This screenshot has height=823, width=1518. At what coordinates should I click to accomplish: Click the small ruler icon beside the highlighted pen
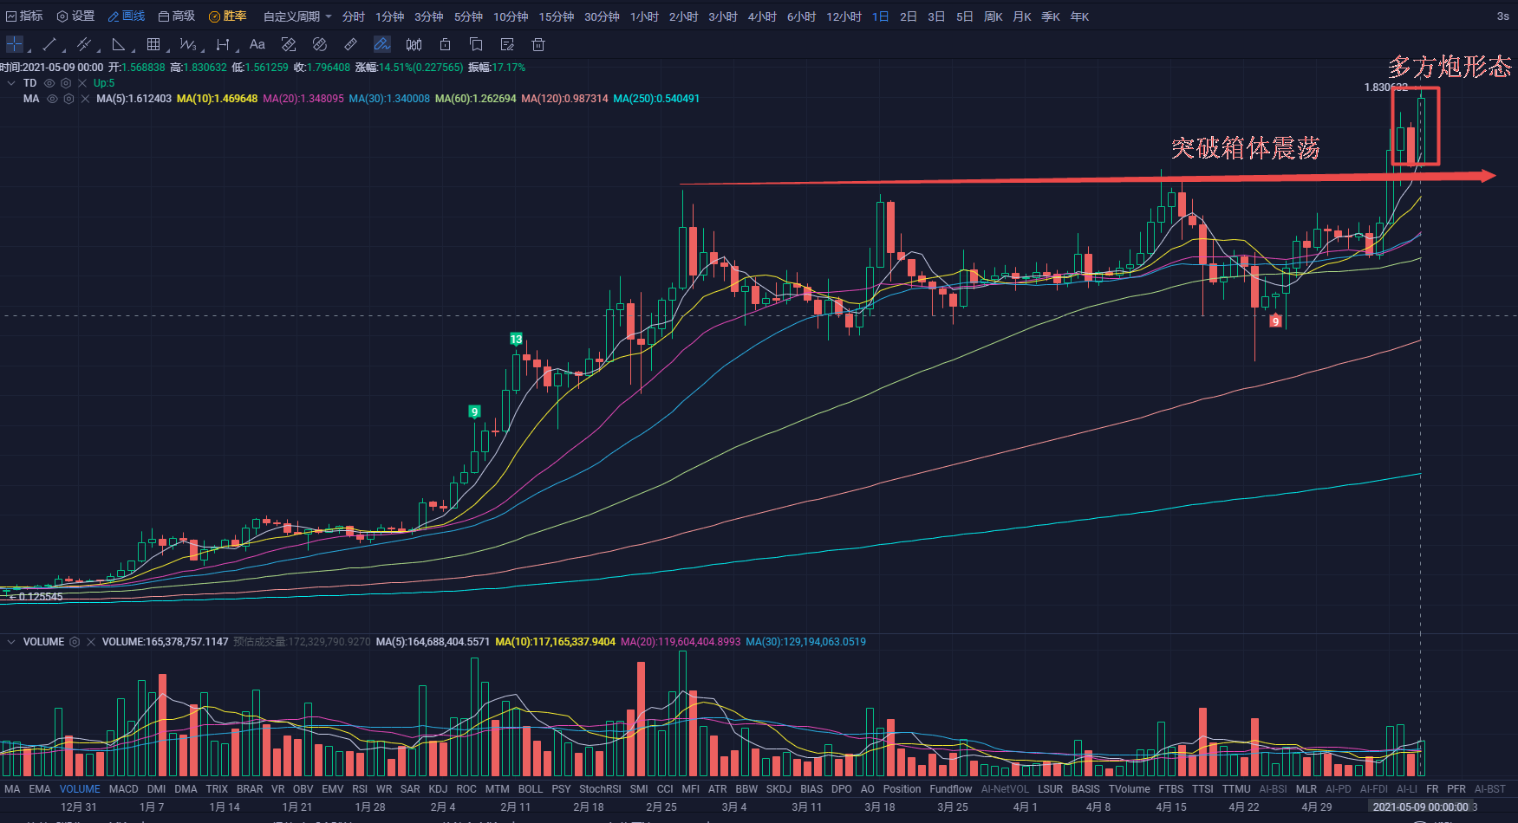(351, 44)
